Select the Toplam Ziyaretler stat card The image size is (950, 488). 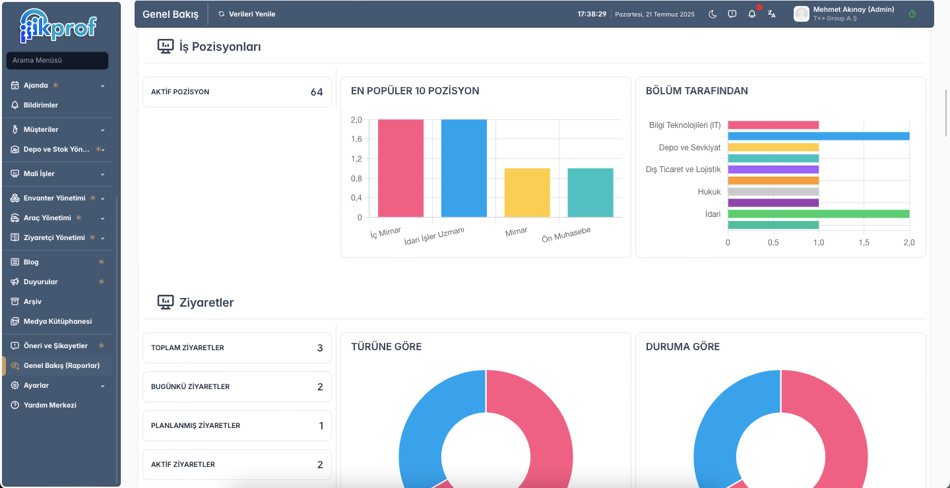coord(237,348)
